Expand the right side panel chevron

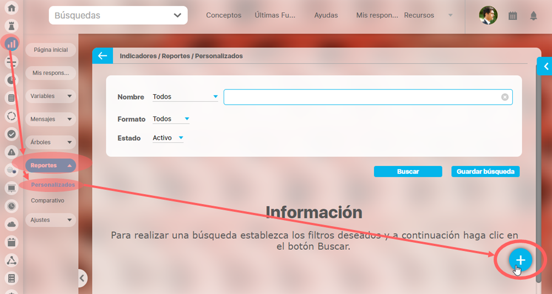point(545,66)
